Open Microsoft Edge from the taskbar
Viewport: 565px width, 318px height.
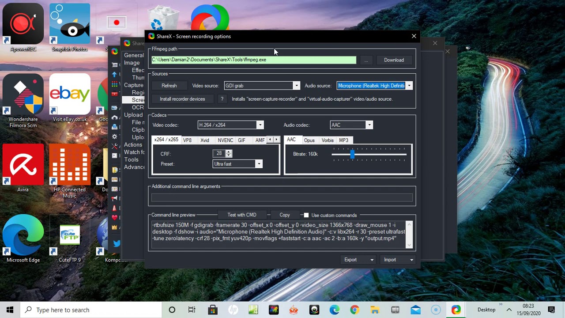pos(334,310)
